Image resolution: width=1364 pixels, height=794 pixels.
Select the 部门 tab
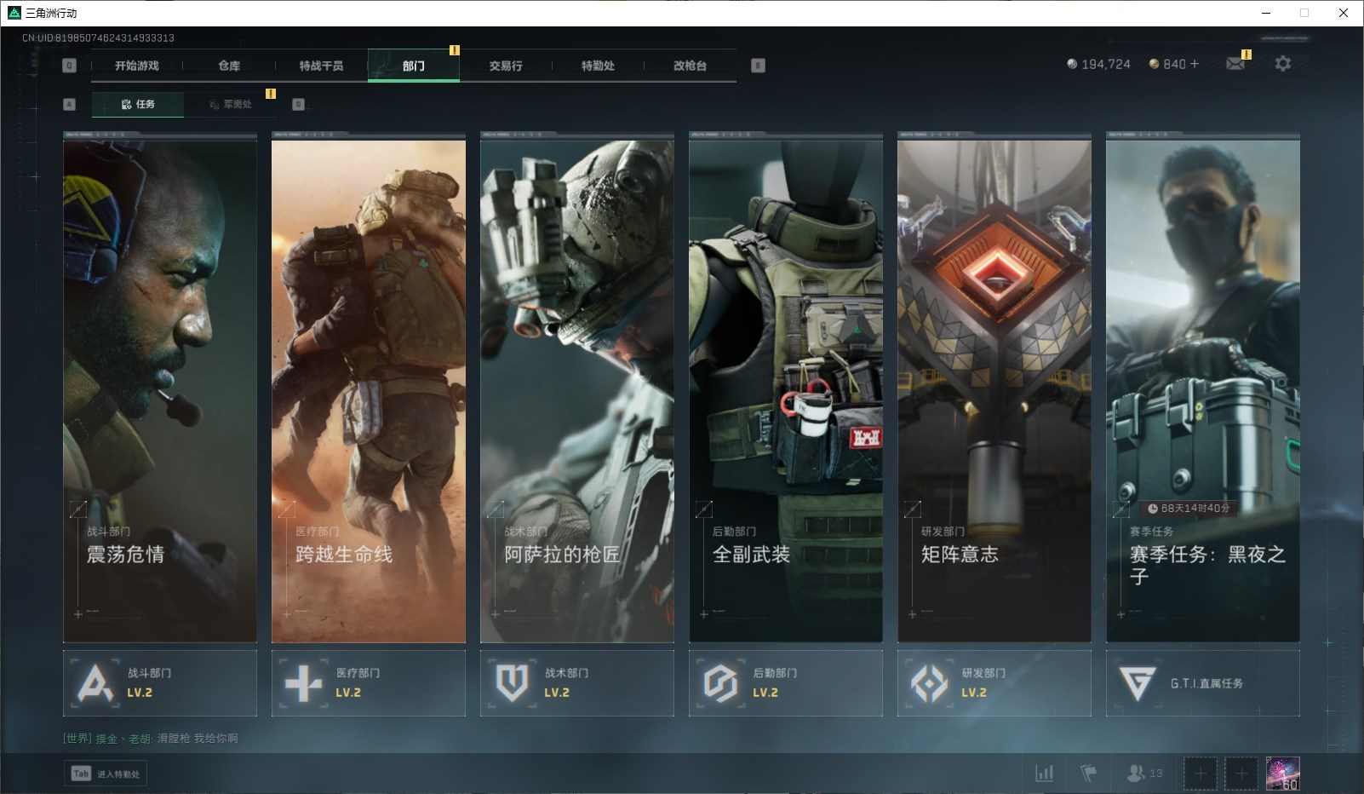tap(414, 66)
